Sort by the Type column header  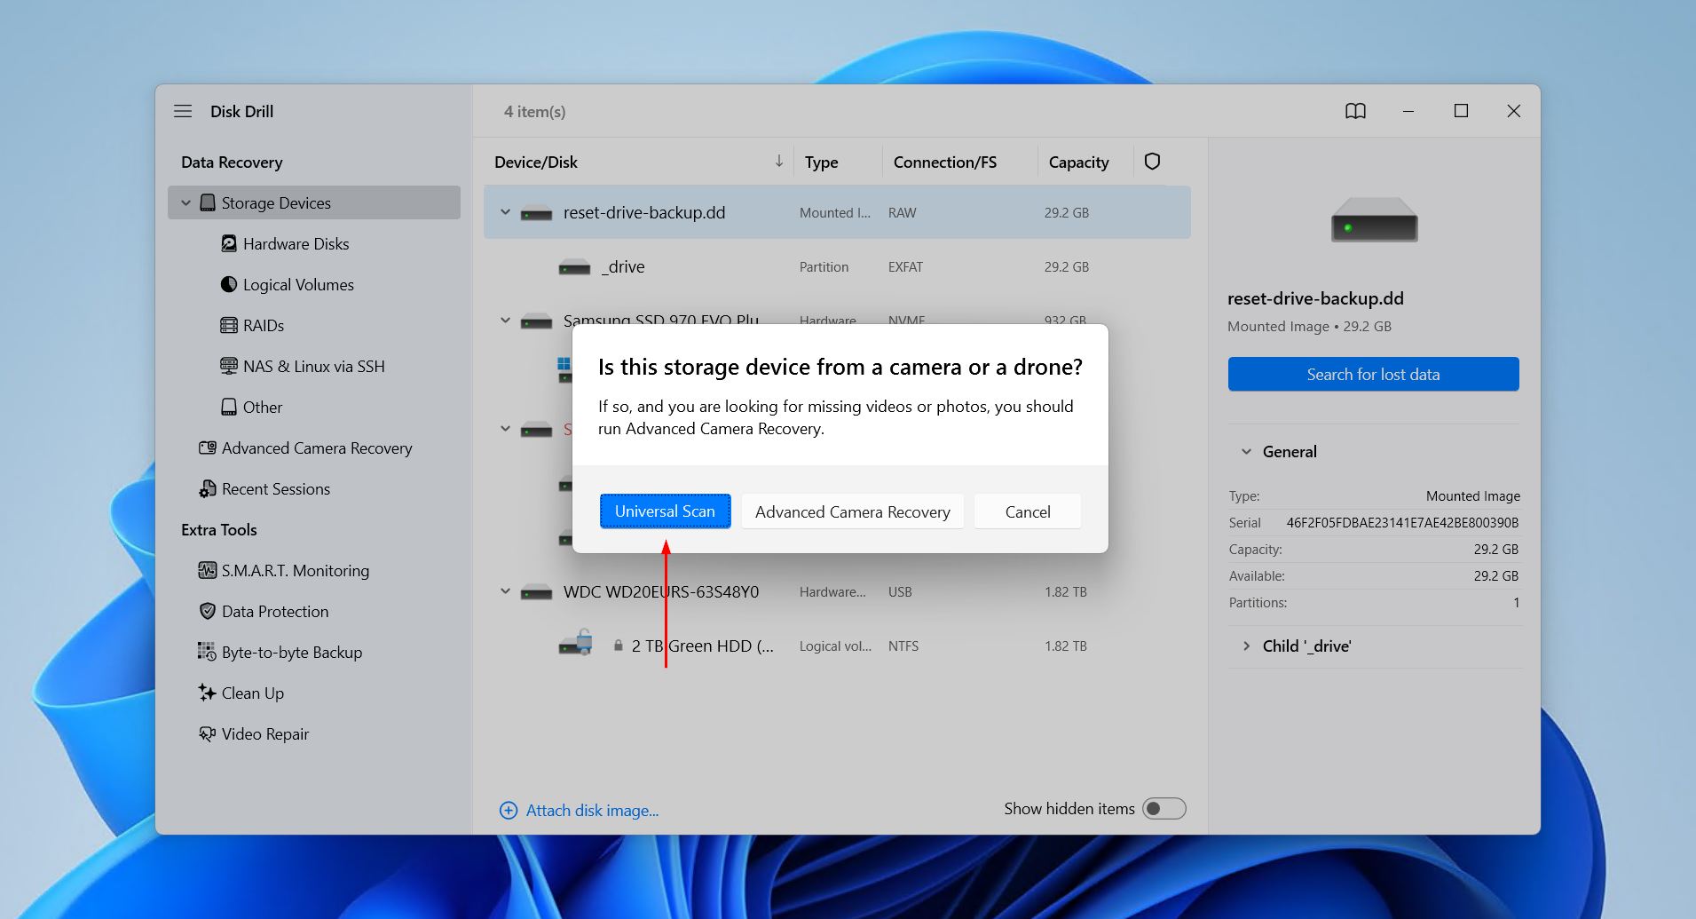(821, 162)
